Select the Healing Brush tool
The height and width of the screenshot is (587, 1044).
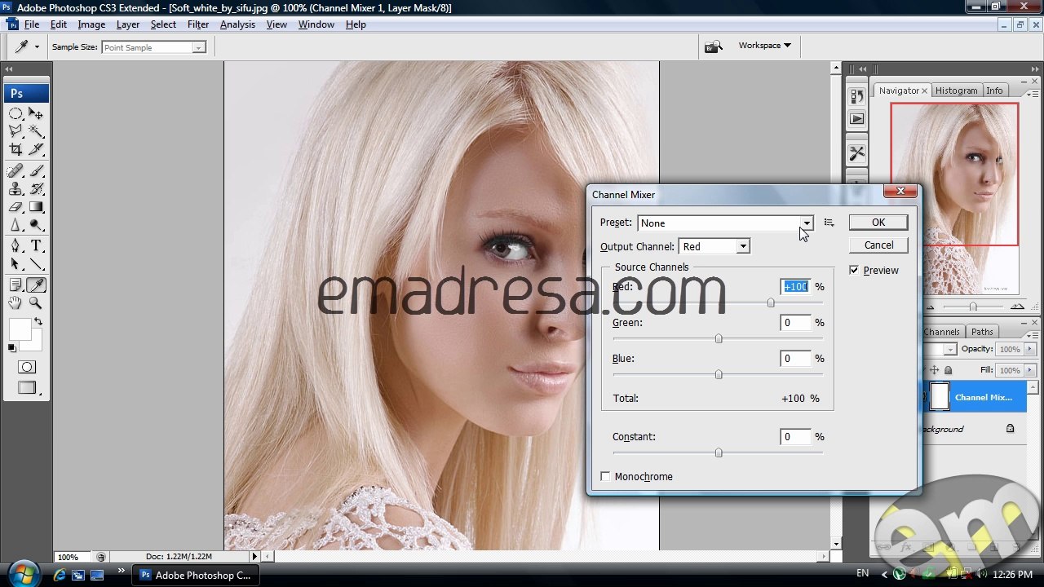tap(15, 171)
